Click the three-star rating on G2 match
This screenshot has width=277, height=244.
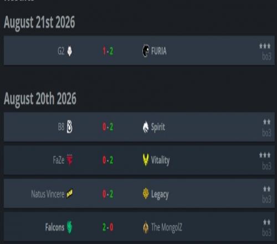[265, 46]
